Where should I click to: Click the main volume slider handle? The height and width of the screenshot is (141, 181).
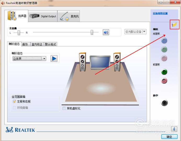coord(92,32)
